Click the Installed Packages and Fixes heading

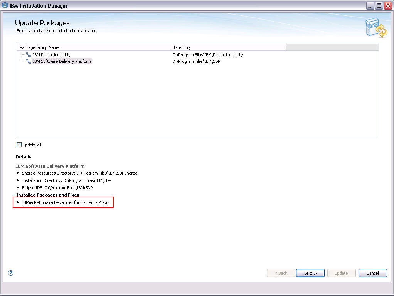coord(48,195)
